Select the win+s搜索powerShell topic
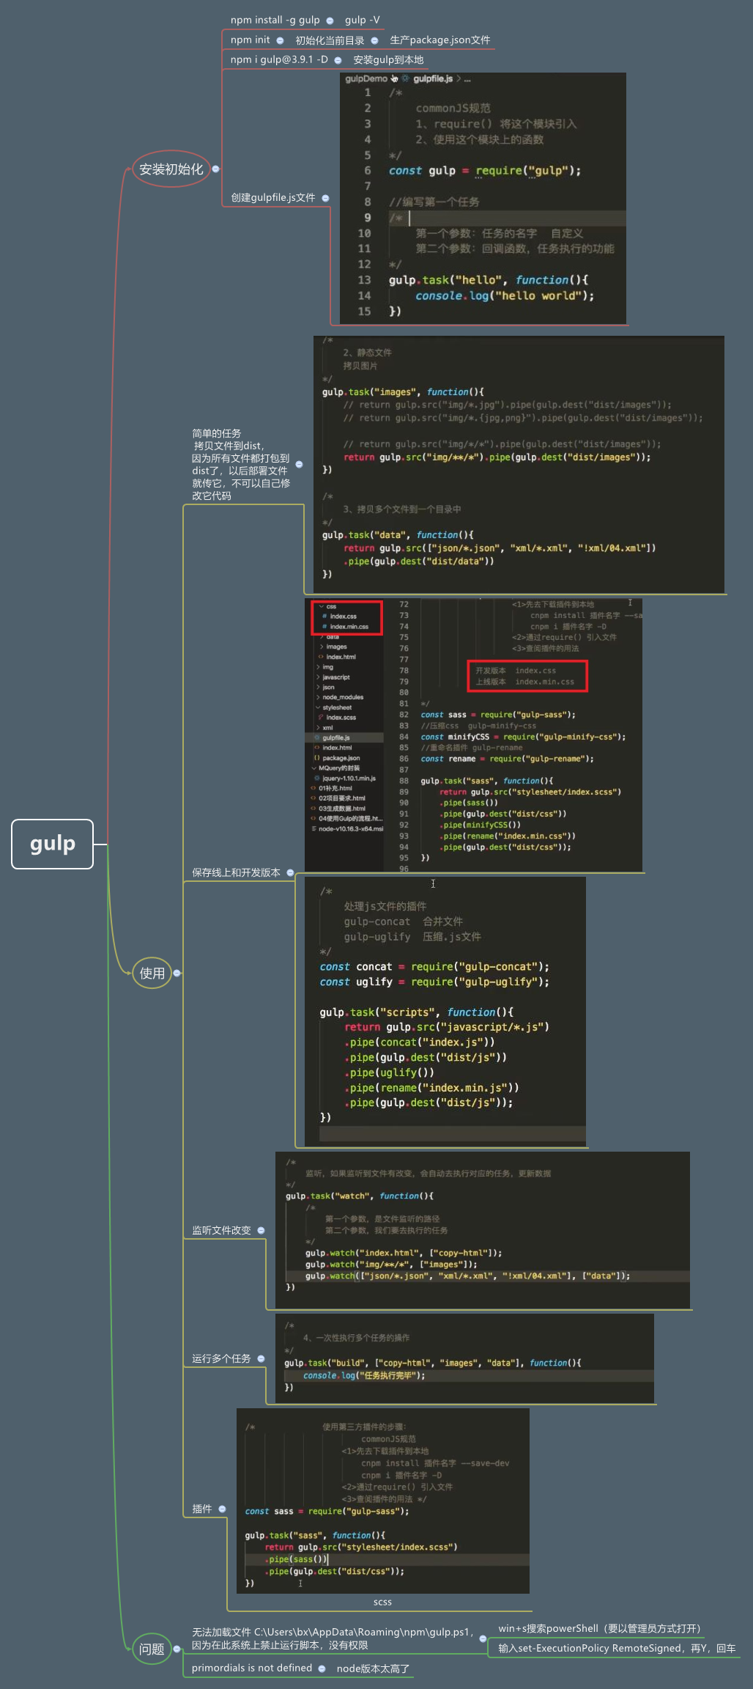This screenshot has height=1689, width=753. tap(599, 1628)
